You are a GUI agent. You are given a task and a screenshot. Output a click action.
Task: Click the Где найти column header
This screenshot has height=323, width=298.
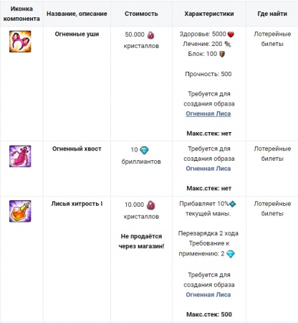pos(272,14)
